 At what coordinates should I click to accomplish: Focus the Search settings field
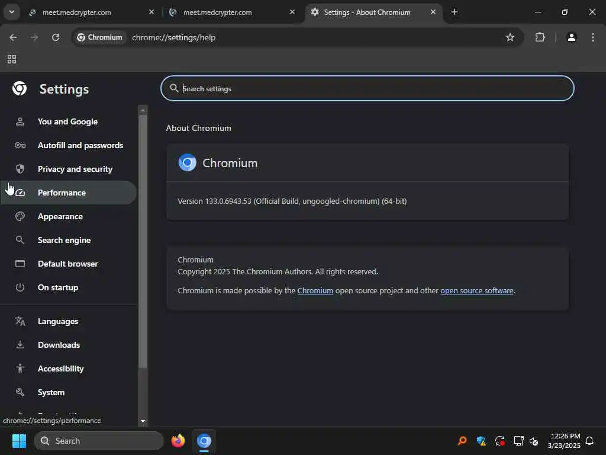[367, 89]
